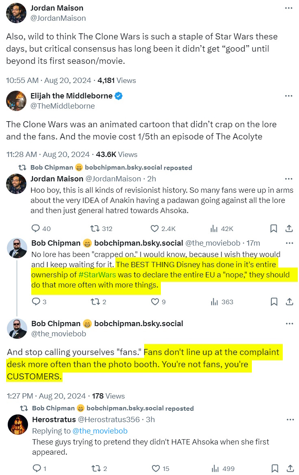299x475 pixels.
Task: Open more options for Jordan Maison's top tweet
Action: 288,8
